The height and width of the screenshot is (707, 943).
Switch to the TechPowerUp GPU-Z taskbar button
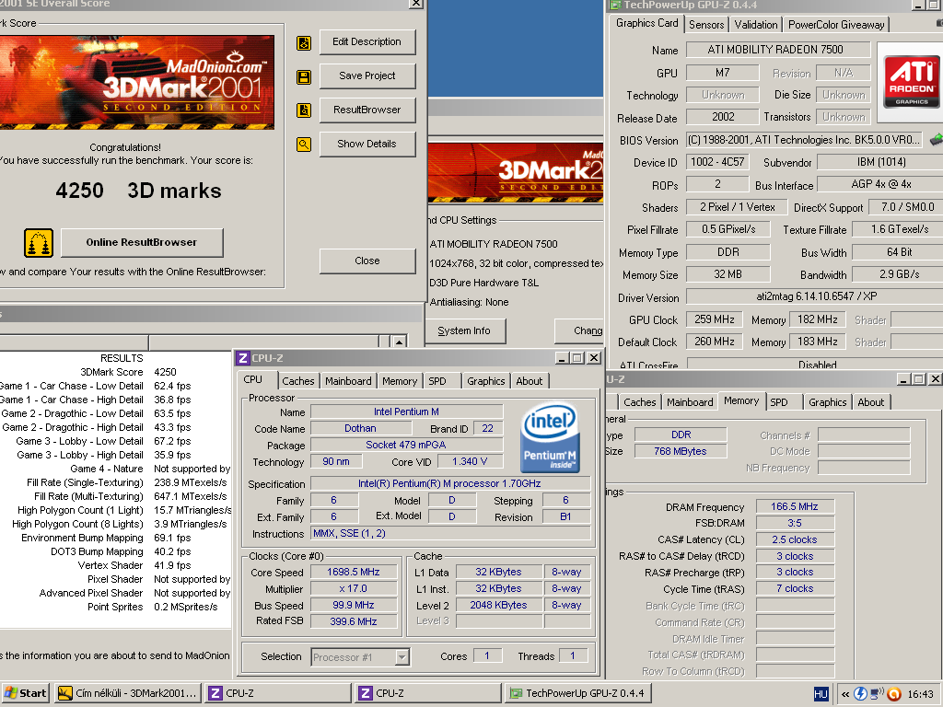pos(577,693)
